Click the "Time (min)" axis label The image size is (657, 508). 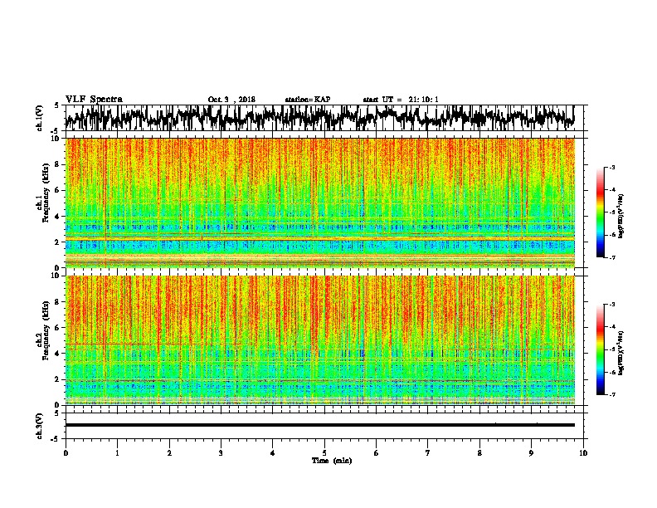click(332, 461)
